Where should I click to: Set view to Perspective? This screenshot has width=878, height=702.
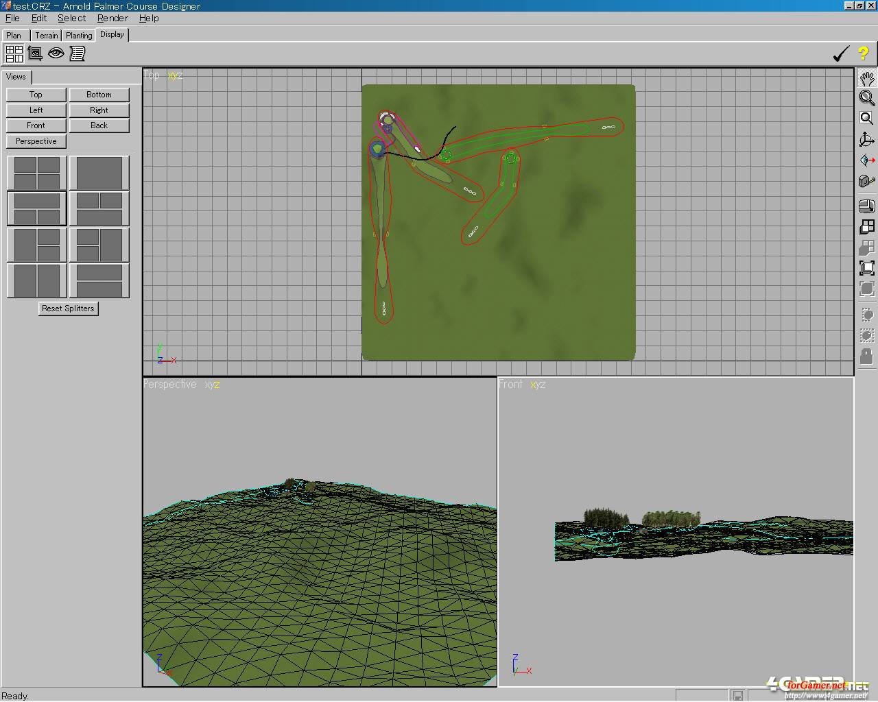point(36,141)
